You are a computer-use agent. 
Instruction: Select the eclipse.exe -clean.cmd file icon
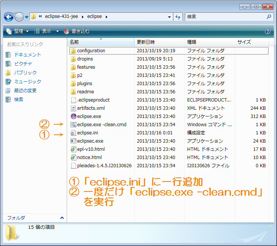click(x=73, y=125)
